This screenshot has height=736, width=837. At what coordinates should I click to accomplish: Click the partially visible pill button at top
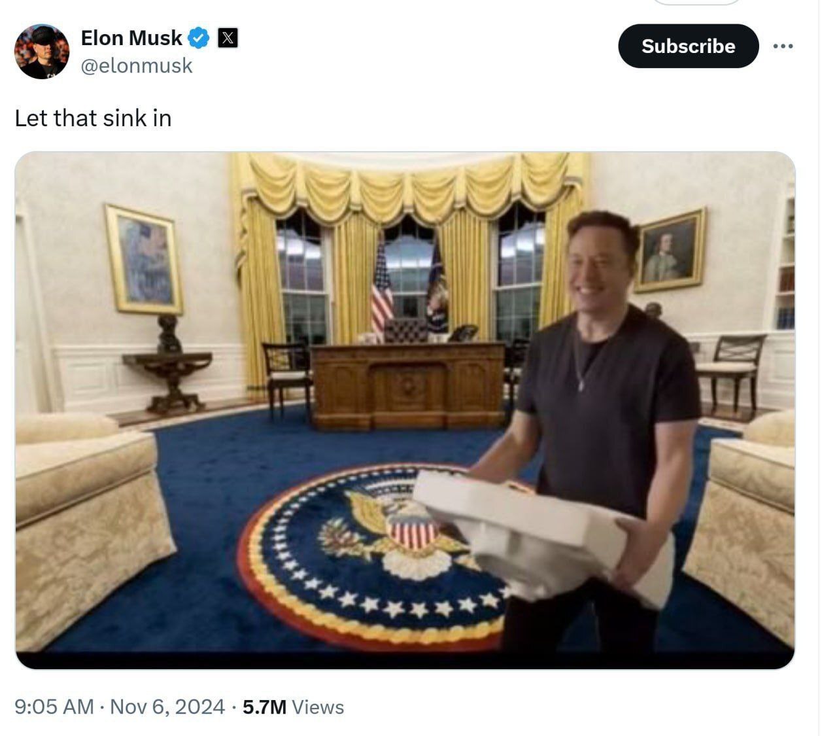point(697,3)
